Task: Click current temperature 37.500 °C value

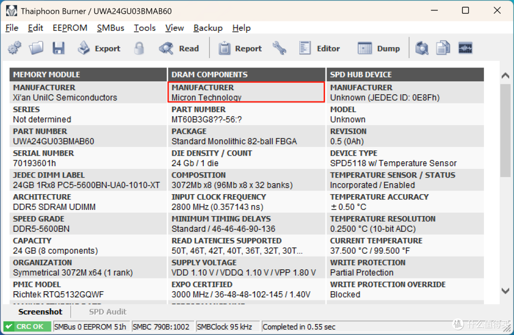Action: click(370, 251)
